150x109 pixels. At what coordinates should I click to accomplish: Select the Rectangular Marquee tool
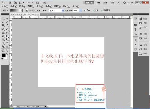coord(3,18)
